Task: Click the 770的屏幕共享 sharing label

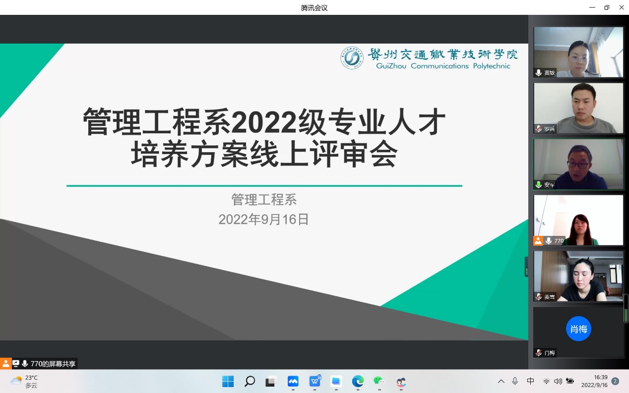Action: point(53,364)
